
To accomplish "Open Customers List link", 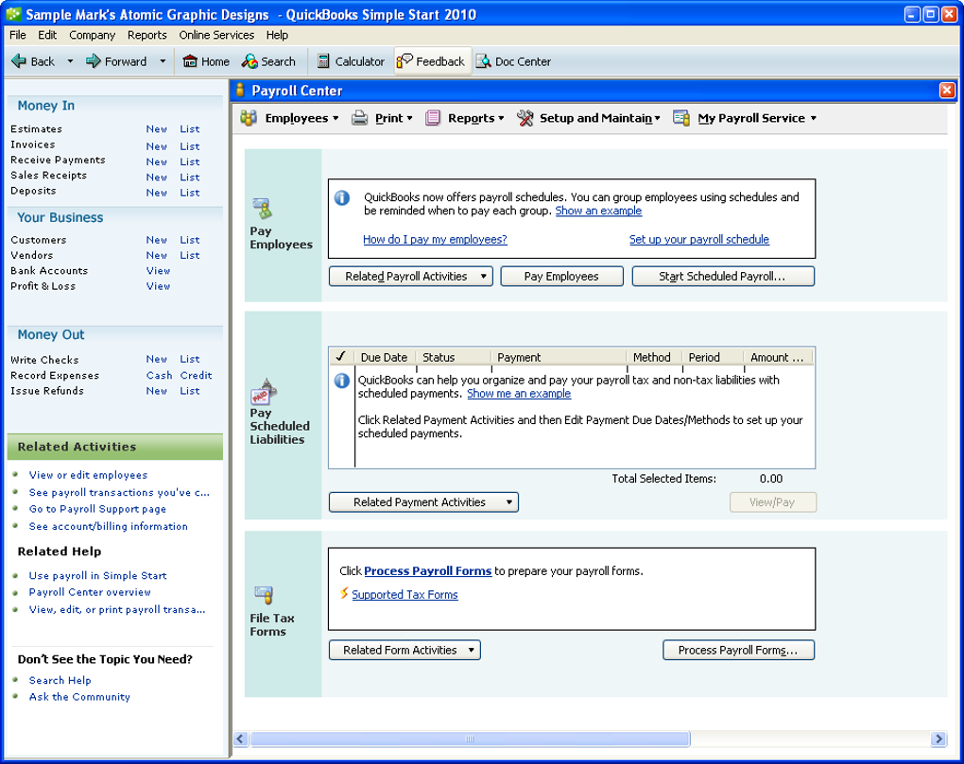I will pyautogui.click(x=190, y=240).
